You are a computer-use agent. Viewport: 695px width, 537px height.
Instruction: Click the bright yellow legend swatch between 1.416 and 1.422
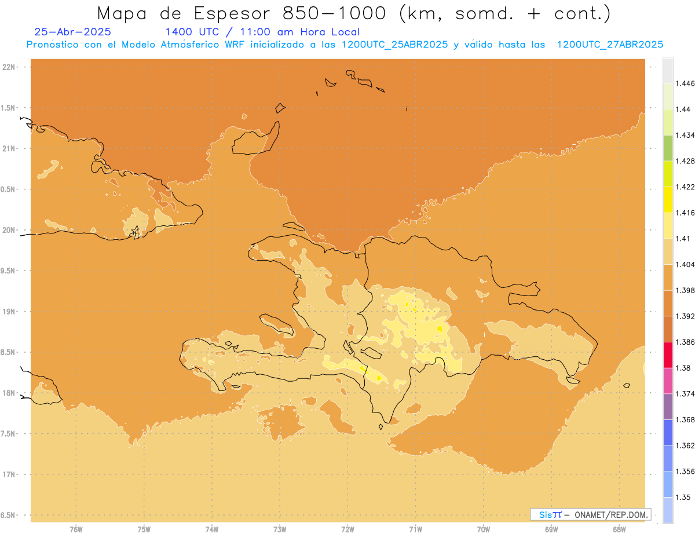pos(668,199)
